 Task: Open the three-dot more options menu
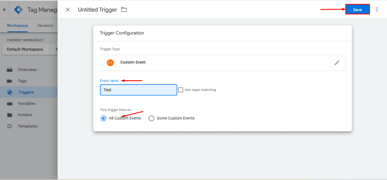376,9
